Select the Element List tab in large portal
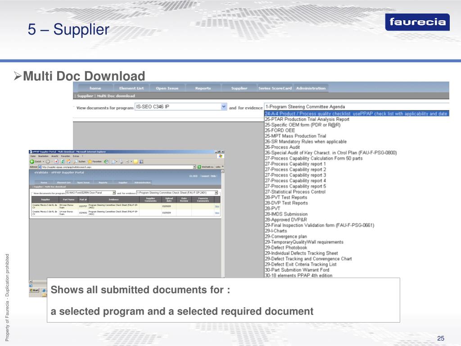Image resolution: width=461 pixels, height=346 pixels. coord(131,88)
